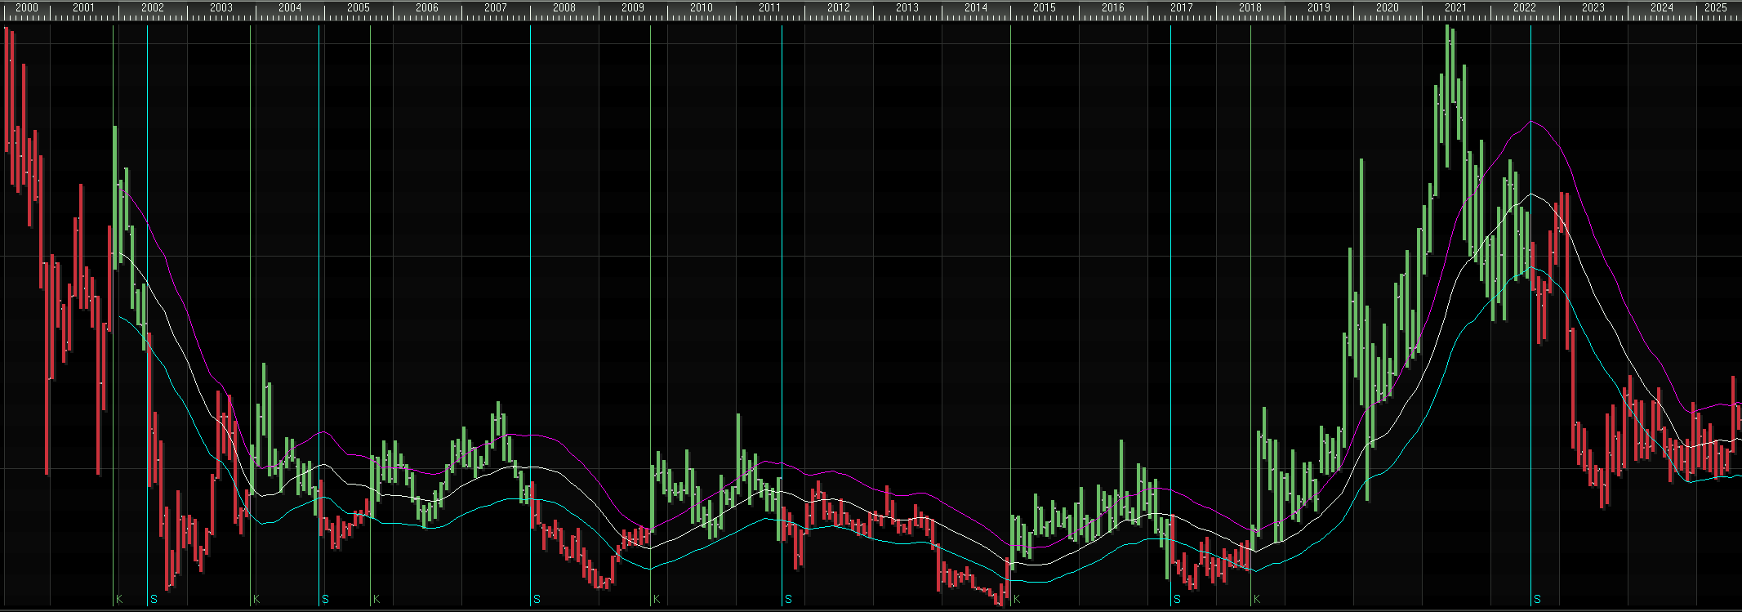This screenshot has width=1742, height=612.
Task: Select the 2018 year label on the time axis
Action: coord(1250,7)
